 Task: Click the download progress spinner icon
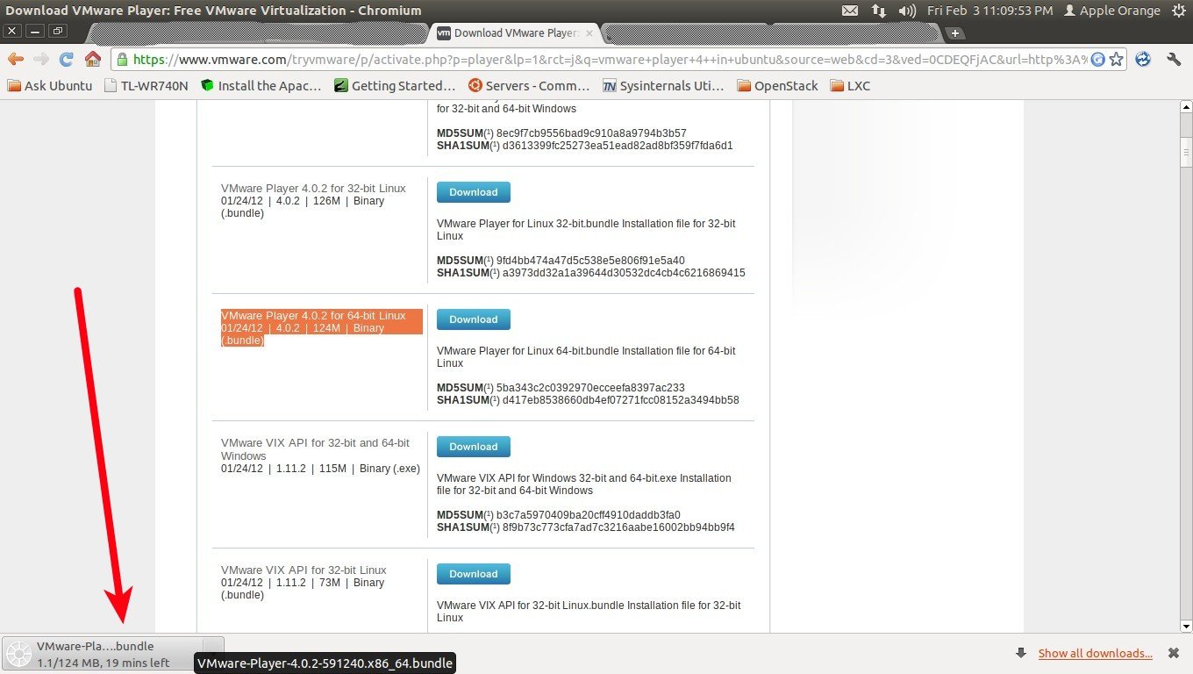point(18,654)
